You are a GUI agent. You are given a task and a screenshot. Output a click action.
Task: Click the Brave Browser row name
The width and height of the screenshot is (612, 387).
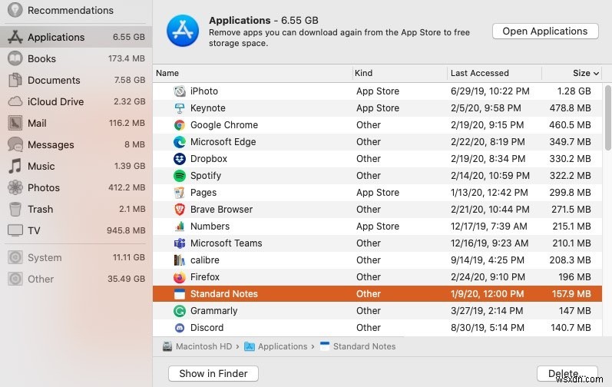[221, 210]
